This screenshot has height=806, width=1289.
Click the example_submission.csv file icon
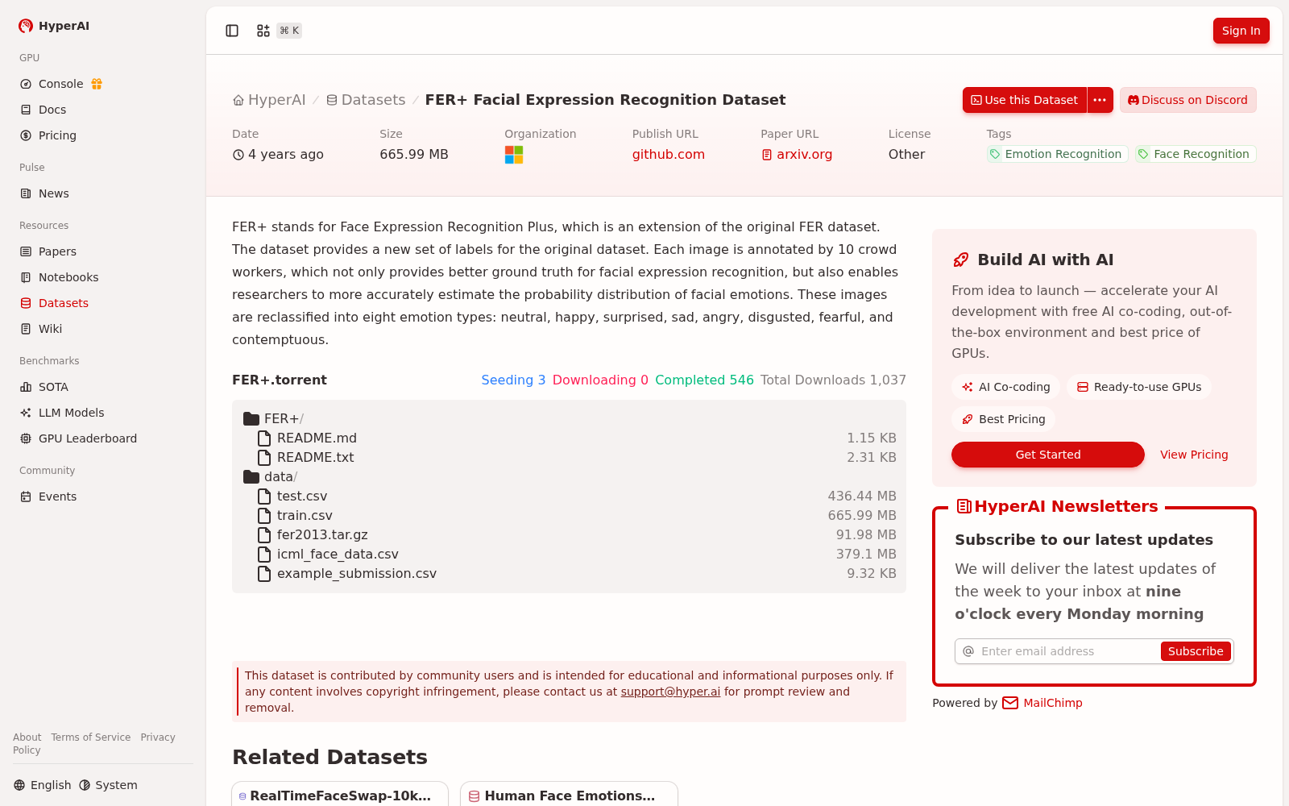tap(264, 574)
